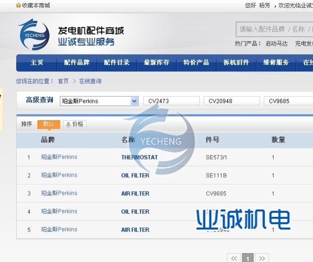Image resolution: width=313 pixels, height=262 pixels.
Task: Open the 拆机旧件 menu item
Action: (236, 63)
